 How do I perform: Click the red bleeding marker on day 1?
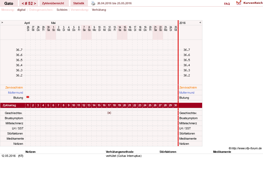28,97
